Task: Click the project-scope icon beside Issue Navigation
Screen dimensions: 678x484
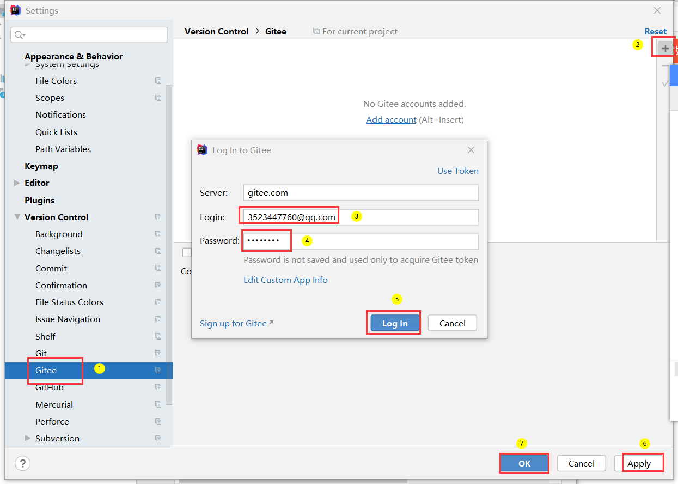Action: 158,319
